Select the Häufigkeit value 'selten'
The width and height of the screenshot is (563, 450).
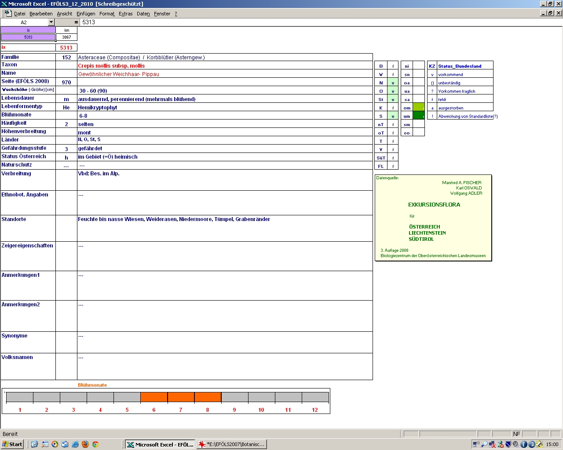tap(225, 124)
